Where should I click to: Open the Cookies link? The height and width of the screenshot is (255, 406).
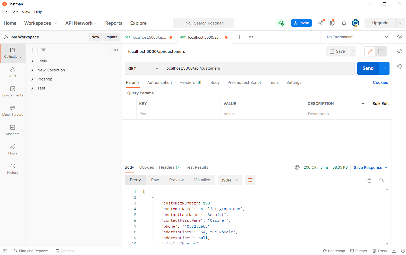380,83
